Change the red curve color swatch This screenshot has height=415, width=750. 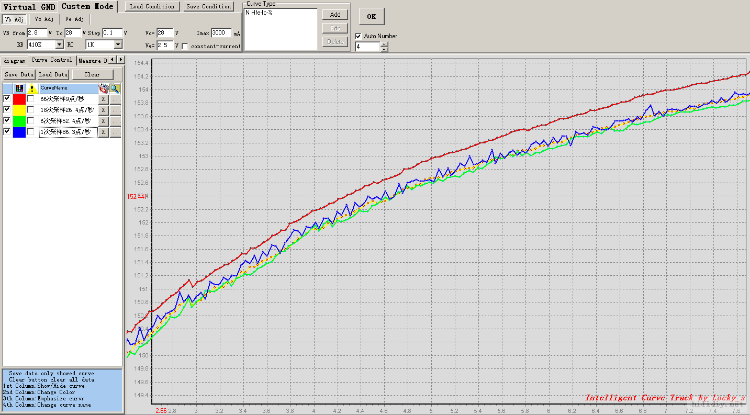[x=19, y=99]
